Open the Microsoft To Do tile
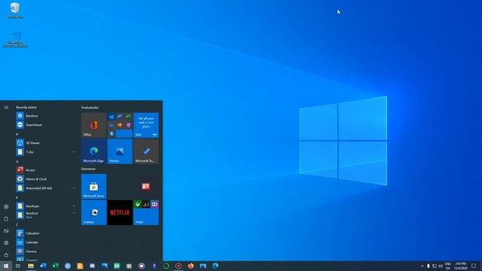The height and width of the screenshot is (271, 482). coord(146,151)
